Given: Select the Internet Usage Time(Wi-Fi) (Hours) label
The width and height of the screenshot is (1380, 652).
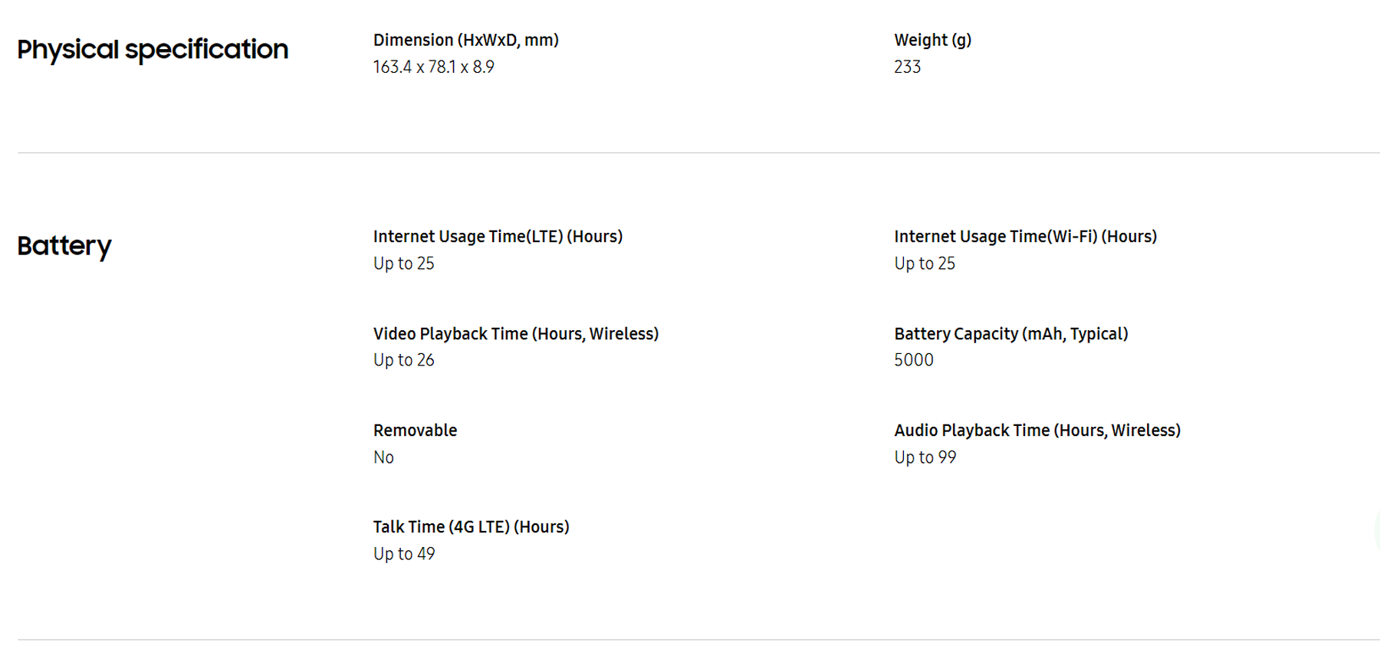Looking at the screenshot, I should [x=1025, y=237].
